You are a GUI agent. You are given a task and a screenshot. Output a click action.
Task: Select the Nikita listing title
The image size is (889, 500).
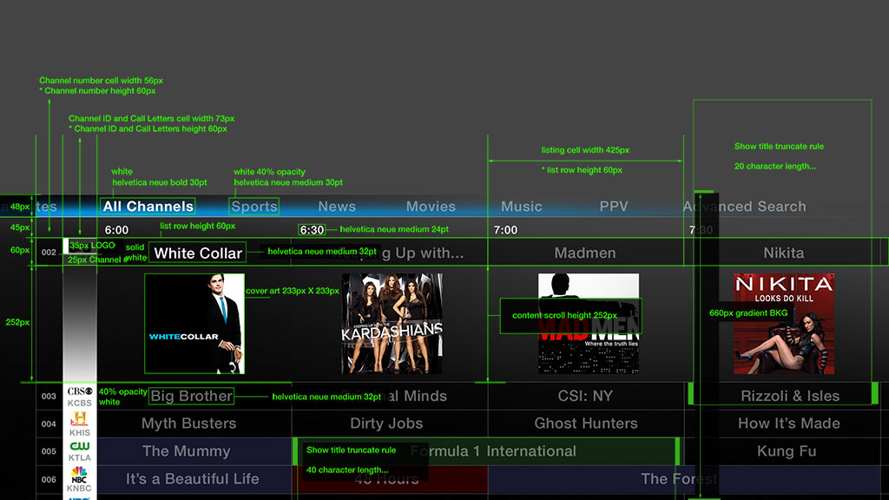point(784,253)
